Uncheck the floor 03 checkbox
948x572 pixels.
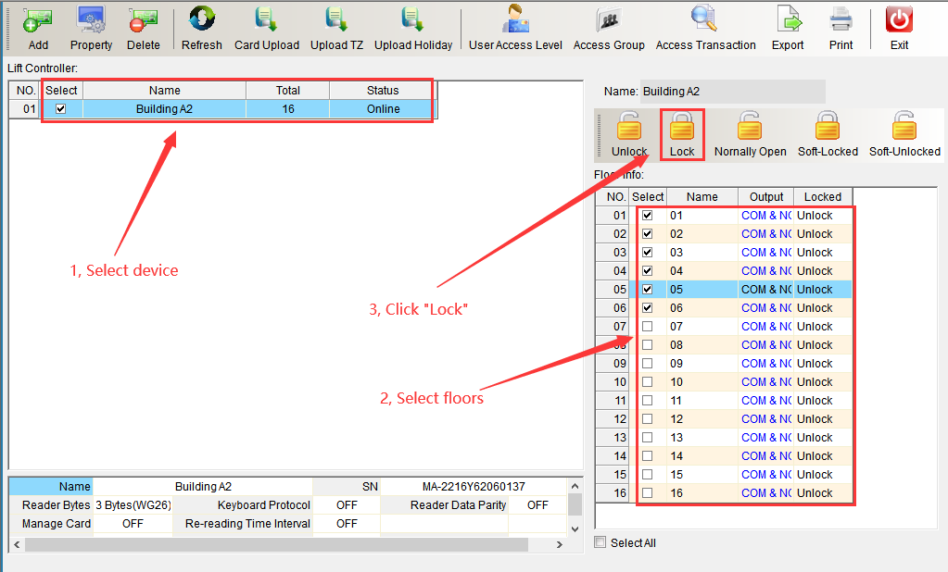[x=648, y=253]
